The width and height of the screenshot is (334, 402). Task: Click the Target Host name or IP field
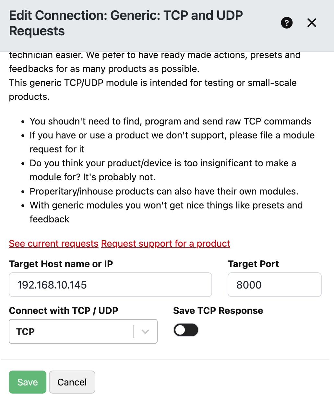[x=110, y=285]
